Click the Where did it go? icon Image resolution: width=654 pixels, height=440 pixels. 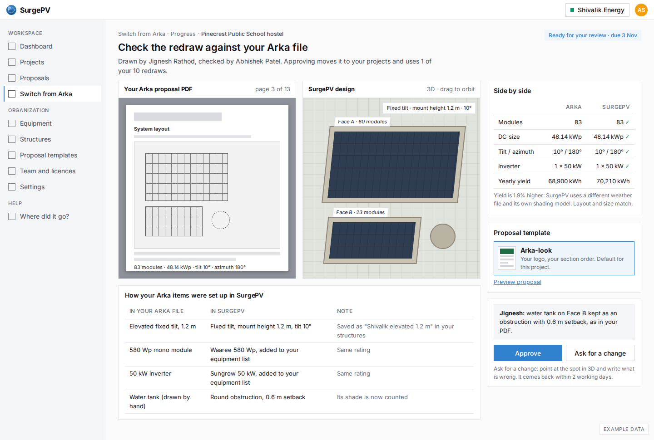click(12, 216)
